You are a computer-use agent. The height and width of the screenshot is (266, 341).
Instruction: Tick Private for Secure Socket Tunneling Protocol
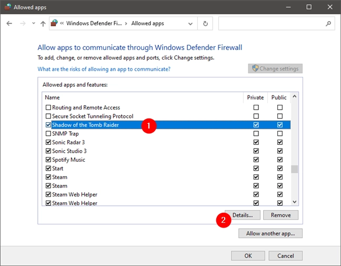[x=256, y=116]
